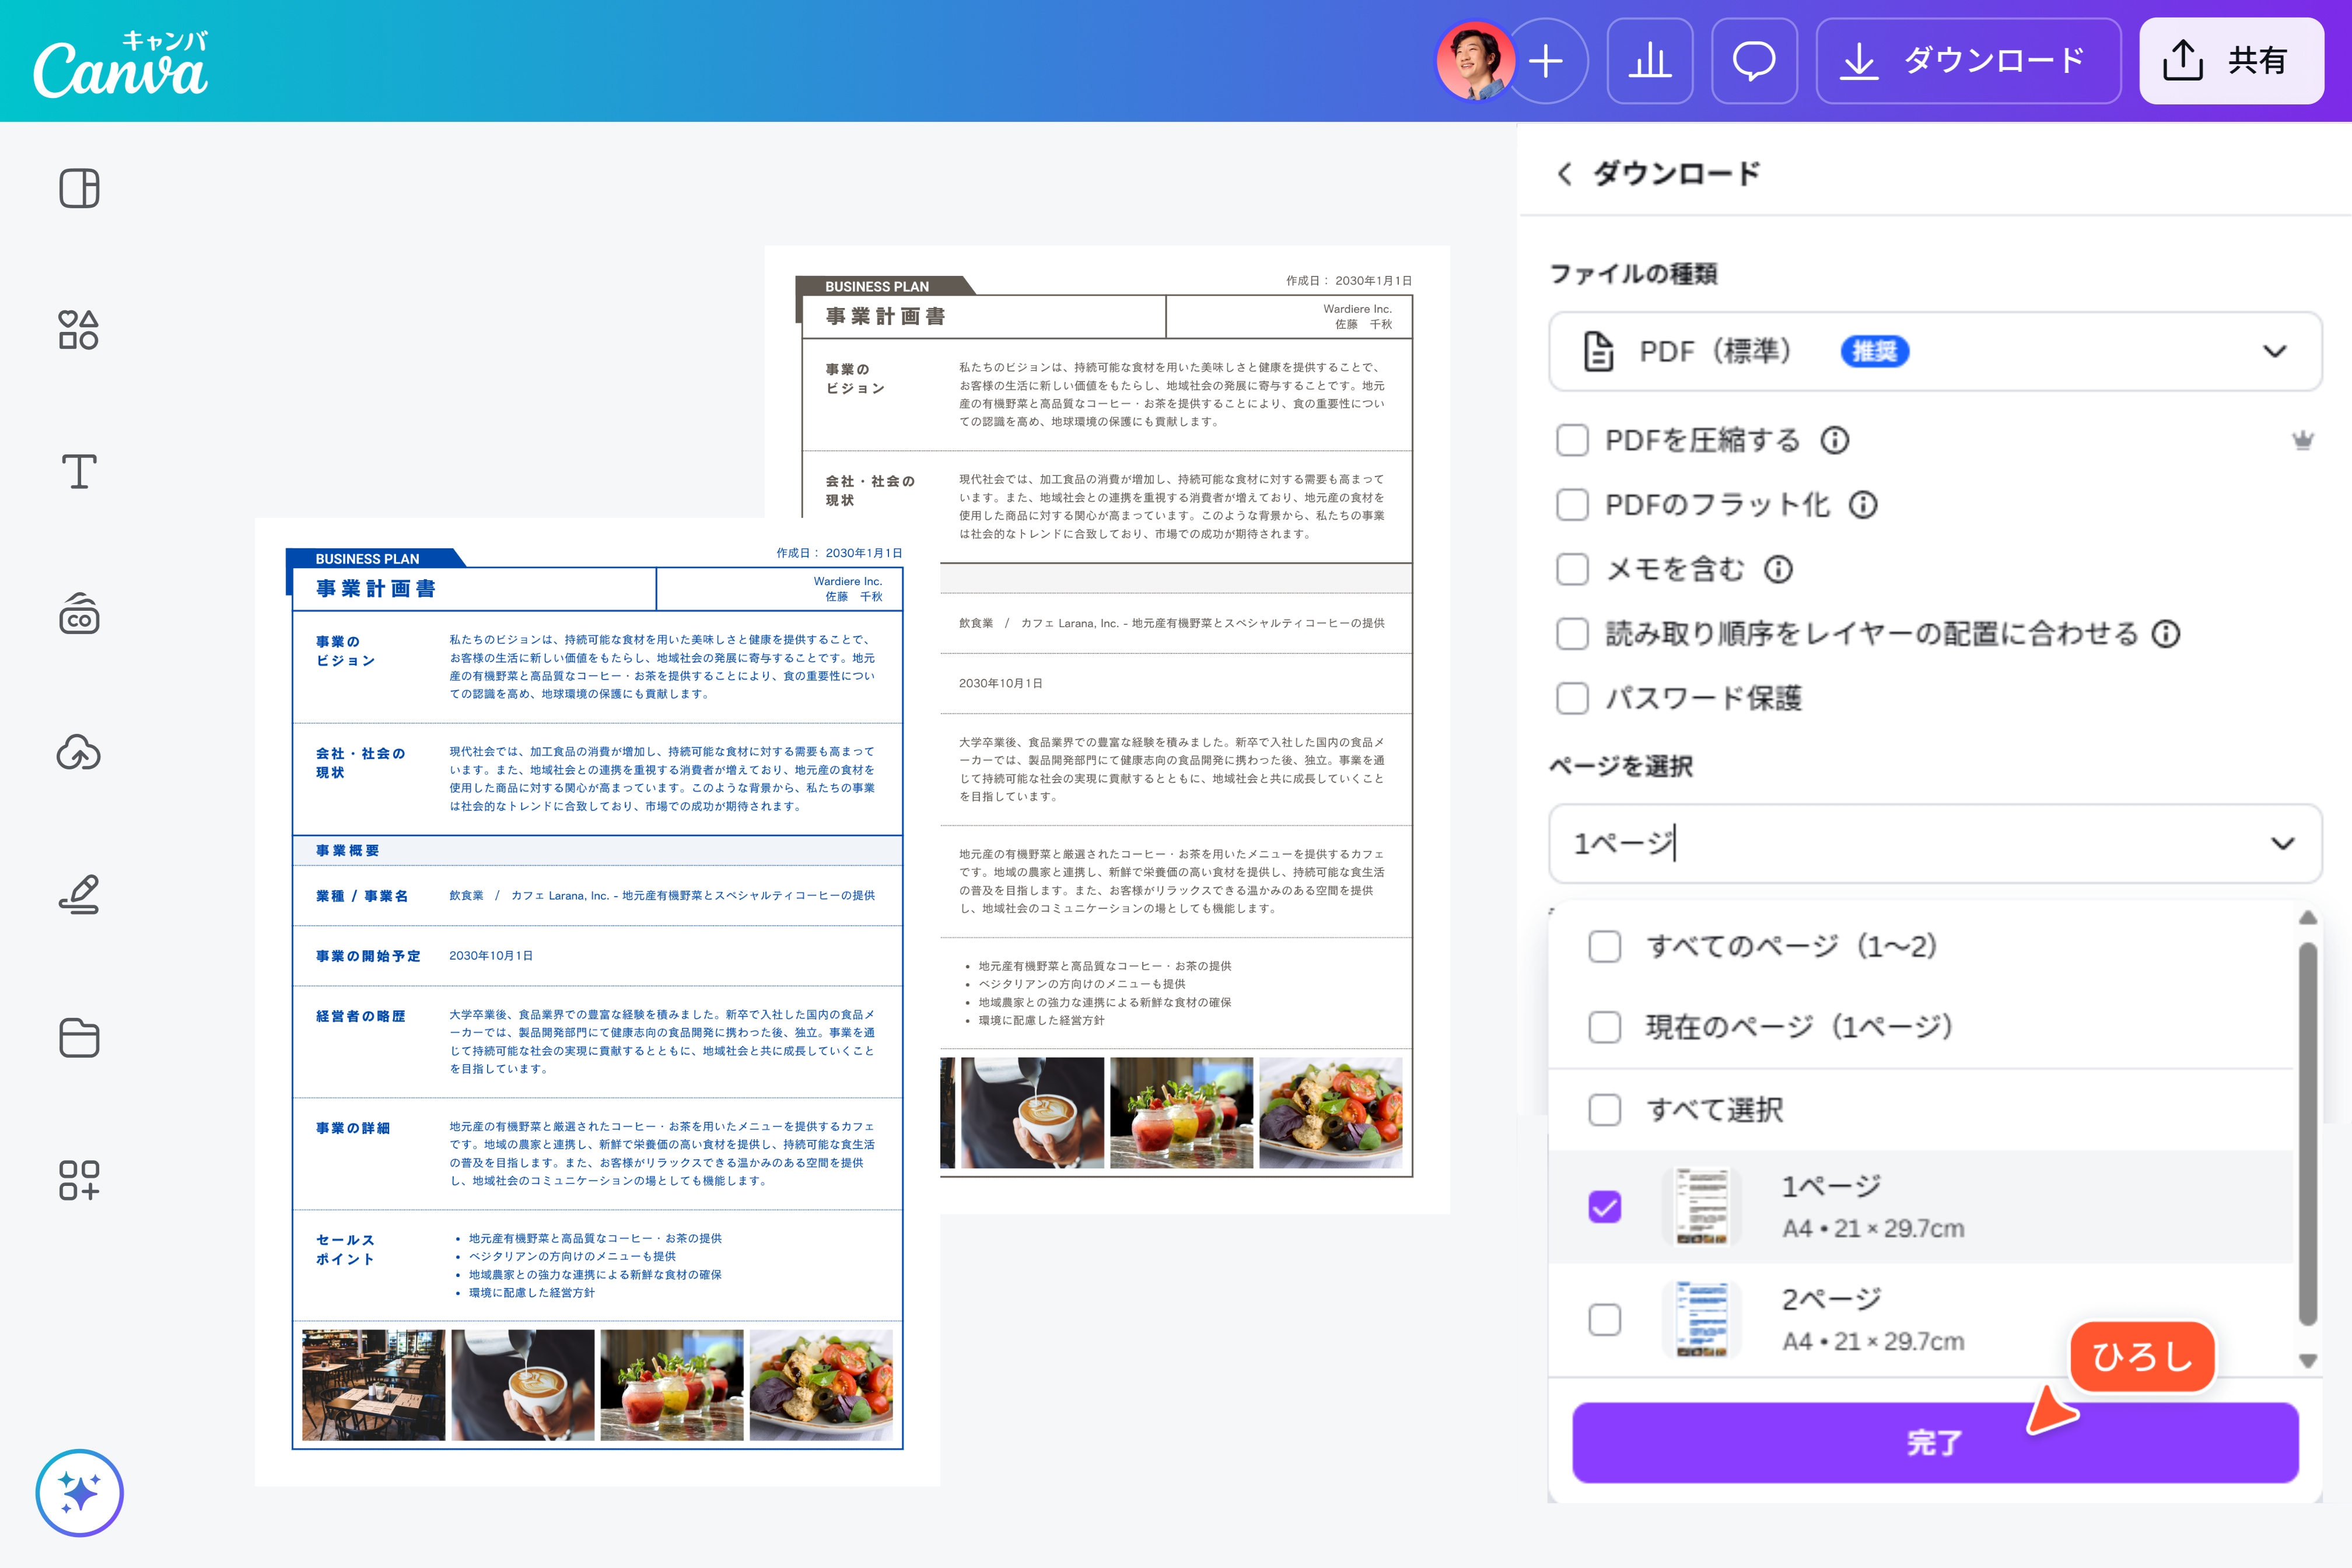
Task: Confirm selection with 完了 button
Action: [1935, 1443]
